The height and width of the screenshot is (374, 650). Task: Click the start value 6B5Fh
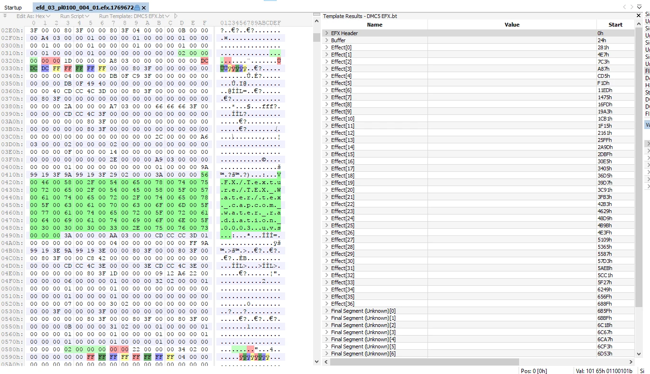pos(604,311)
